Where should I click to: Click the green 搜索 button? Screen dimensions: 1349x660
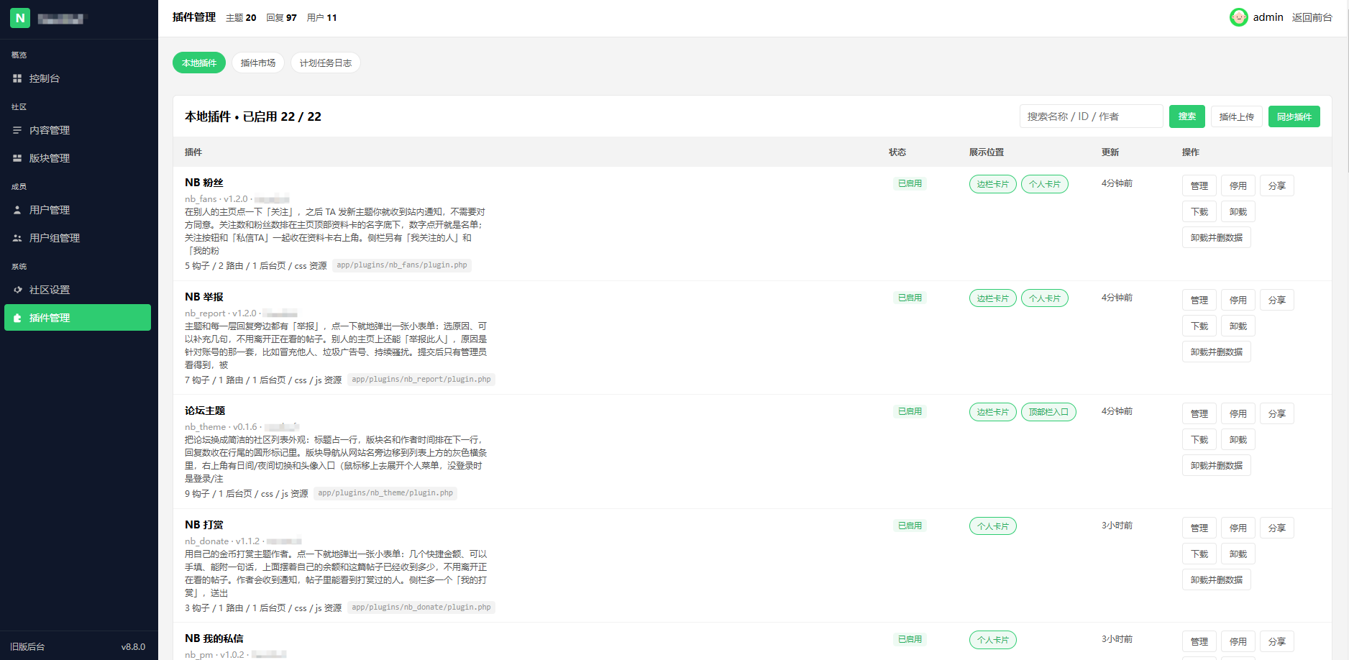[1187, 116]
